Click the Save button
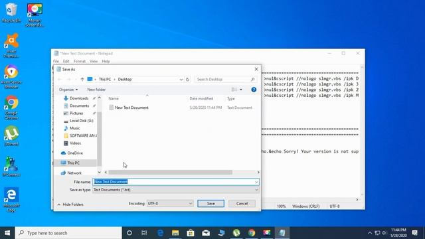This screenshot has width=425, height=239. click(211, 204)
